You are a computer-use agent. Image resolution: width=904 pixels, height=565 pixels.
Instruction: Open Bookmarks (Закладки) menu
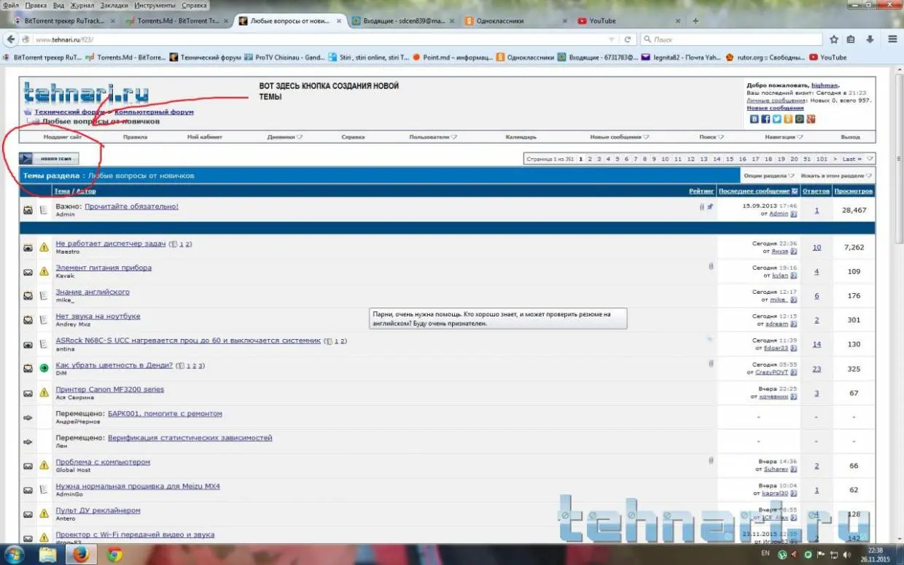(x=113, y=5)
